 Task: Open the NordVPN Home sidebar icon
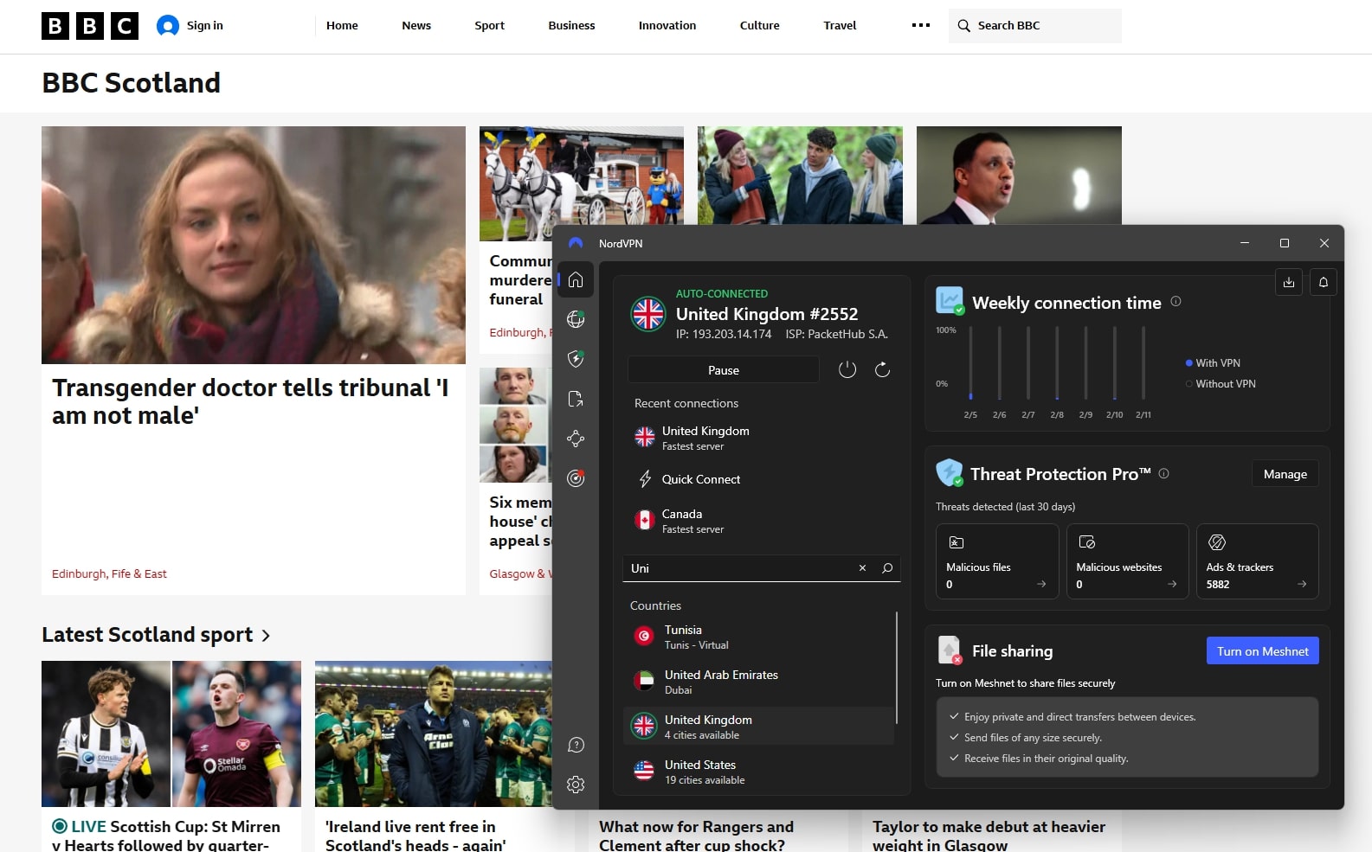click(x=576, y=279)
